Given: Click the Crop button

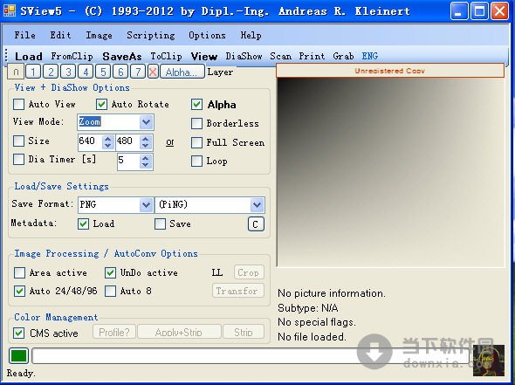Looking at the screenshot, I should [x=249, y=272].
